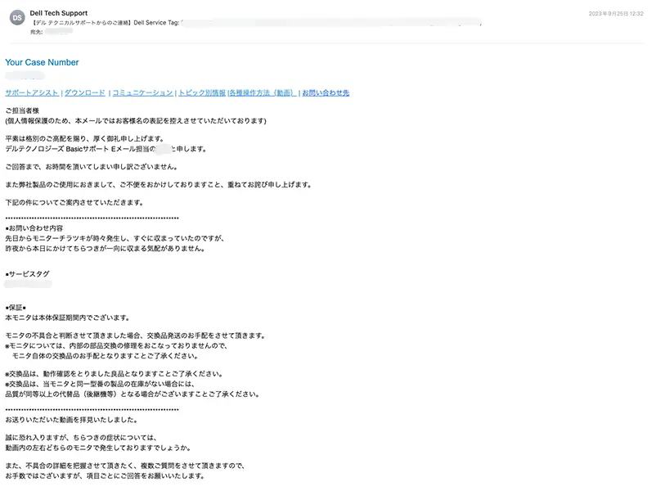Viewport: 656px width, 491px height.
Task: Click the ■サービスタグ heading
Action: tap(28, 274)
